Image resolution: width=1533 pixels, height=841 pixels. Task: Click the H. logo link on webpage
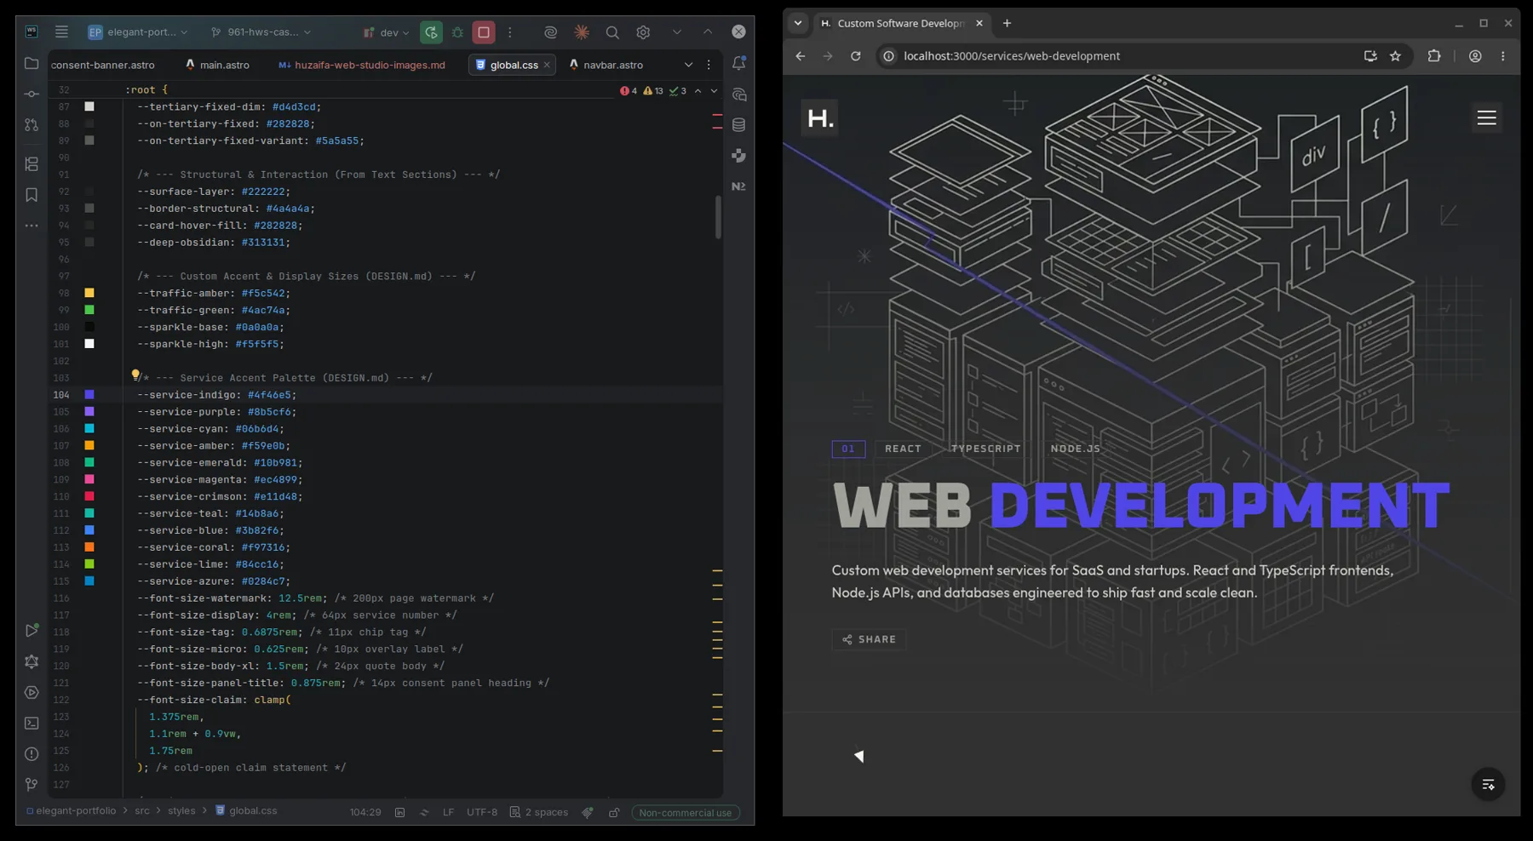tap(819, 117)
